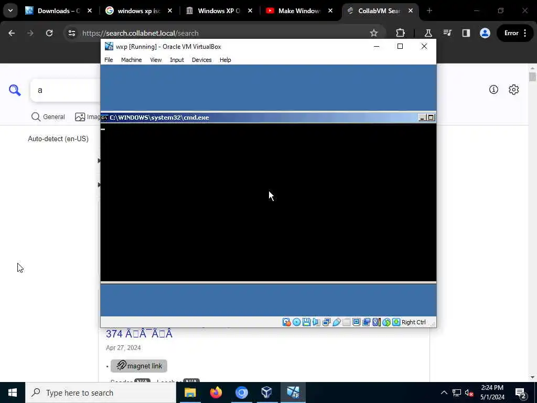Image resolution: width=537 pixels, height=403 pixels.
Task: Switch to the YouTube 'Make Windows' tab
Action: coord(299,11)
